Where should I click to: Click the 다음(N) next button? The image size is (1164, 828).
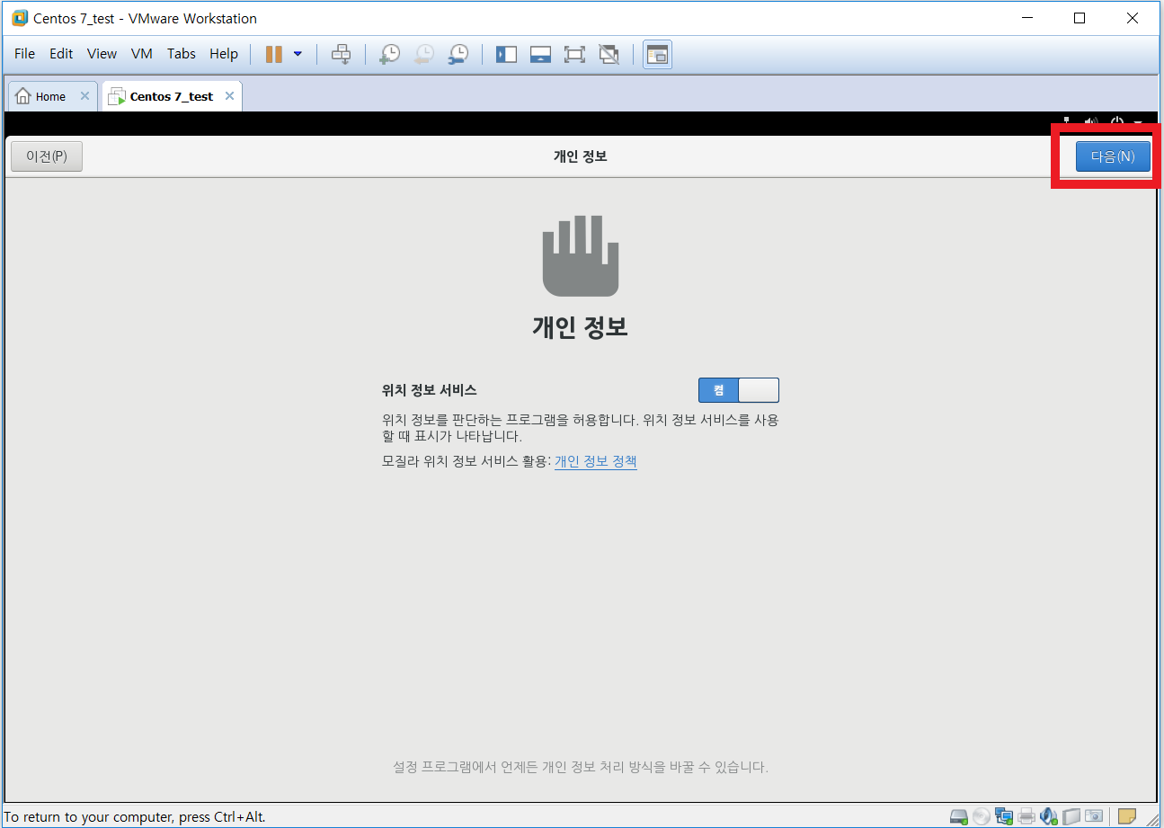(1113, 156)
